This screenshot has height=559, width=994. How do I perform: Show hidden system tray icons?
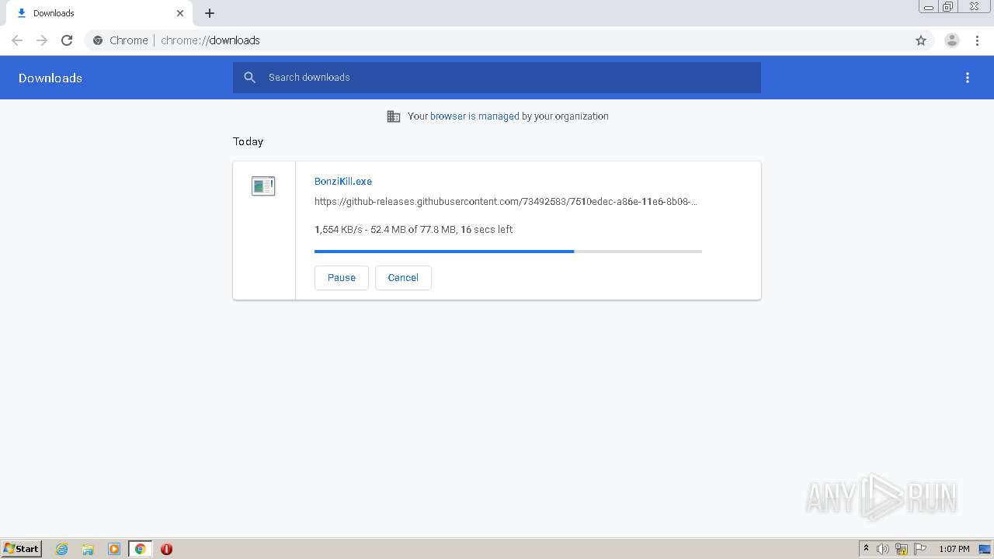[866, 549]
